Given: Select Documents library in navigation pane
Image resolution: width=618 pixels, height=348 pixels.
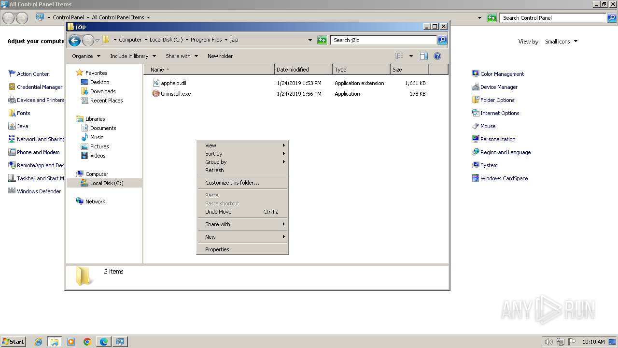Looking at the screenshot, I should click(103, 128).
